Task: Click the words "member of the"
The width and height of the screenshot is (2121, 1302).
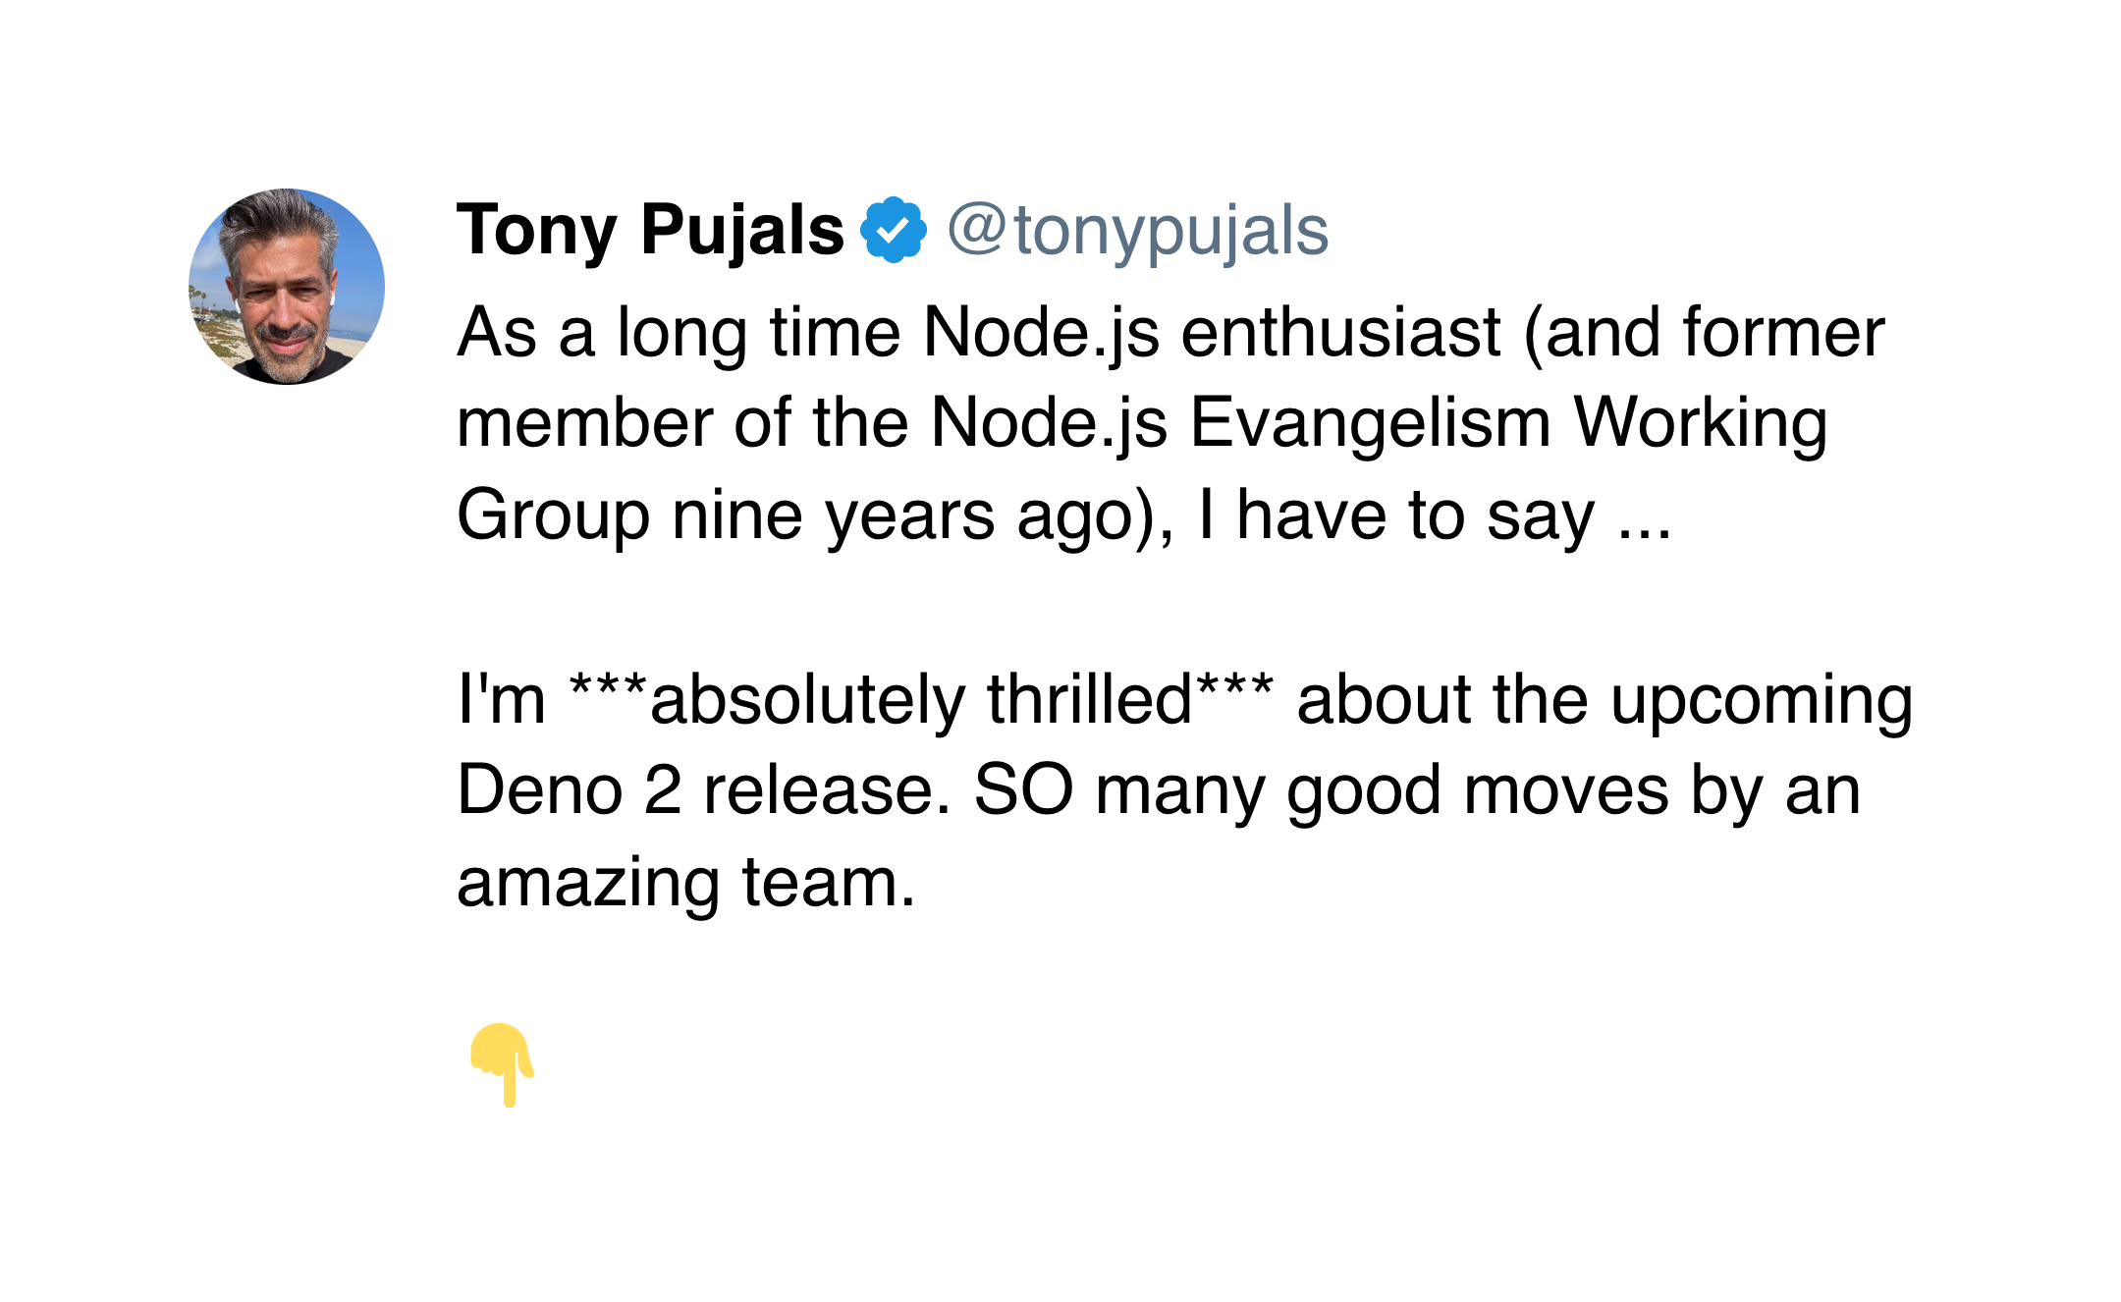Action: (682, 424)
